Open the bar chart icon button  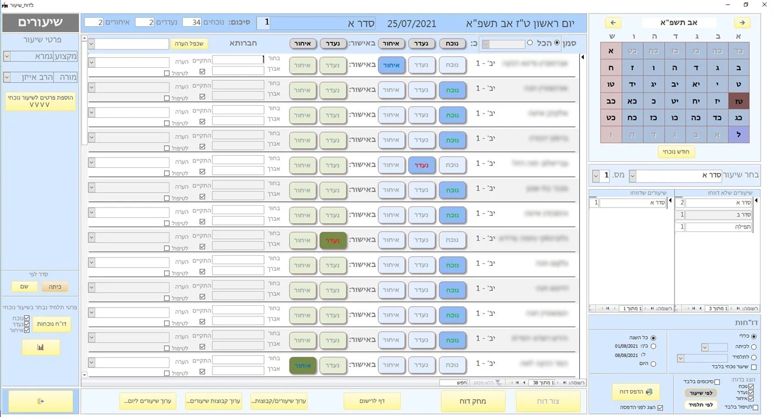pos(40,347)
